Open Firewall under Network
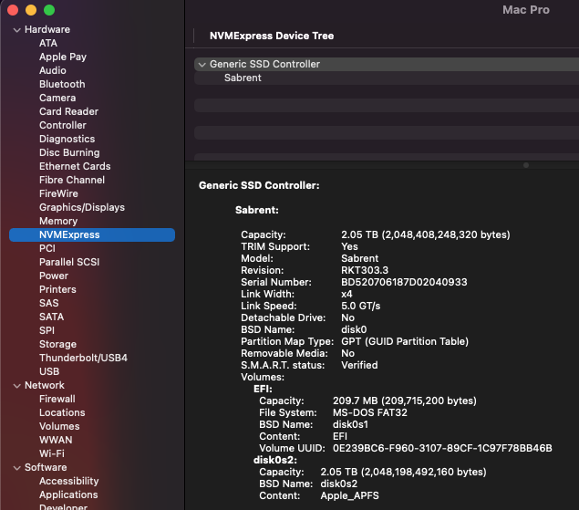Image resolution: width=579 pixels, height=510 pixels. [57, 399]
